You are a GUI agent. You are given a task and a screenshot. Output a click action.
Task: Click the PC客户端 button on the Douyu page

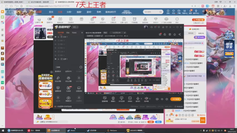click(198, 20)
